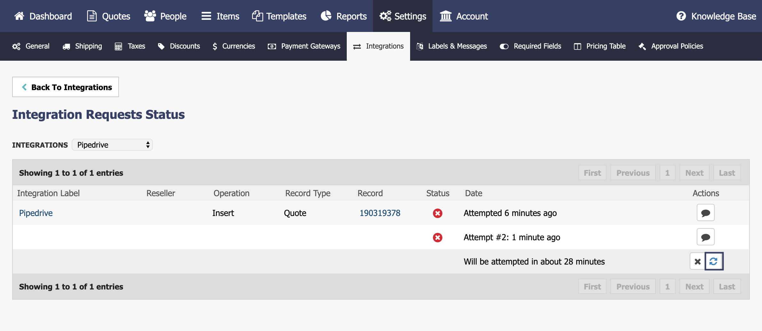Click the Status column header
Screen dimensions: 762x331
pos(438,193)
